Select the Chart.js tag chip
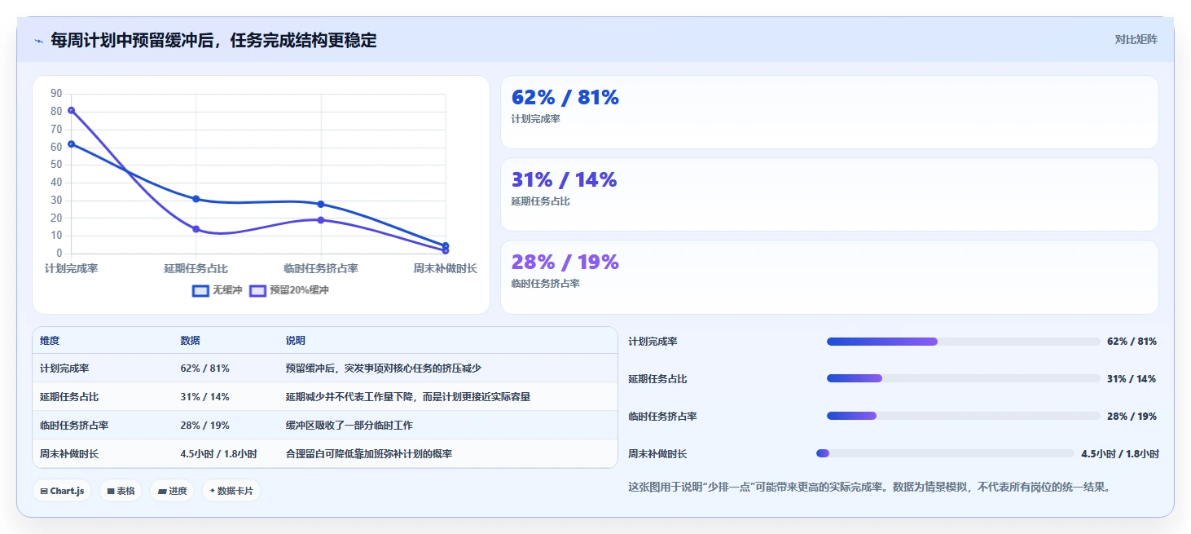The height and width of the screenshot is (534, 1191). (62, 491)
